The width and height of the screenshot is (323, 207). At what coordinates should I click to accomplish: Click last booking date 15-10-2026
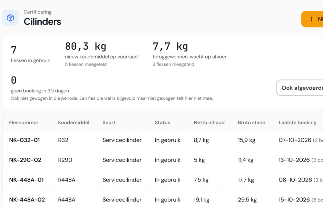(x=294, y=200)
